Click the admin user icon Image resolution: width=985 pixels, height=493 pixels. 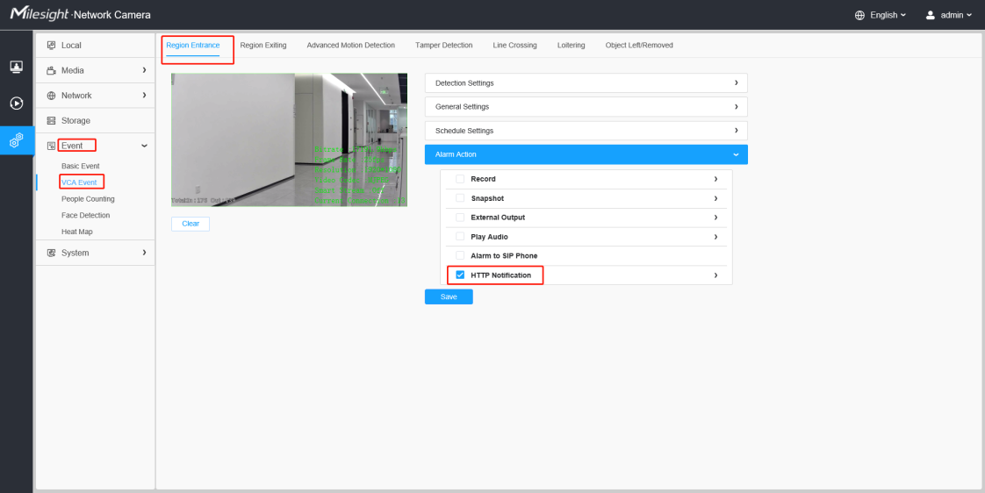(x=931, y=15)
